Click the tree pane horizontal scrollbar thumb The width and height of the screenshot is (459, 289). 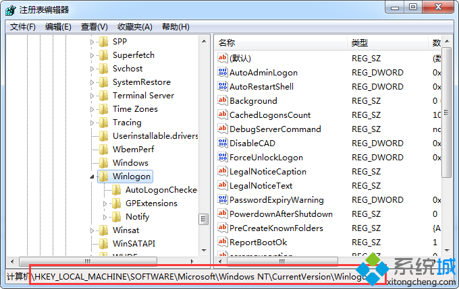pos(88,261)
